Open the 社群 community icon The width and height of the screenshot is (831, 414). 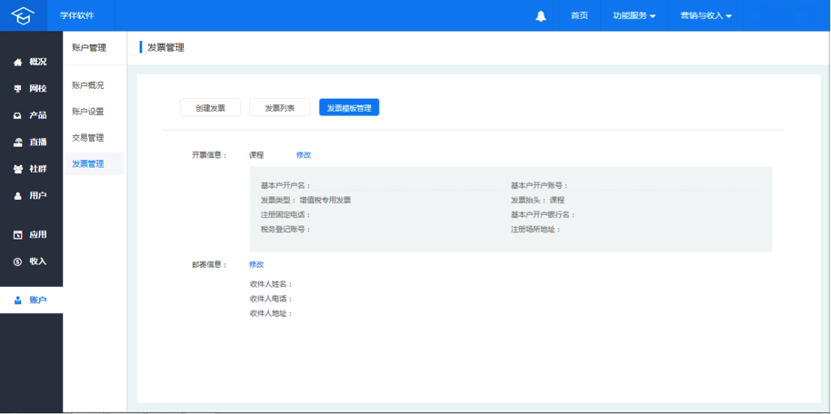point(17,169)
